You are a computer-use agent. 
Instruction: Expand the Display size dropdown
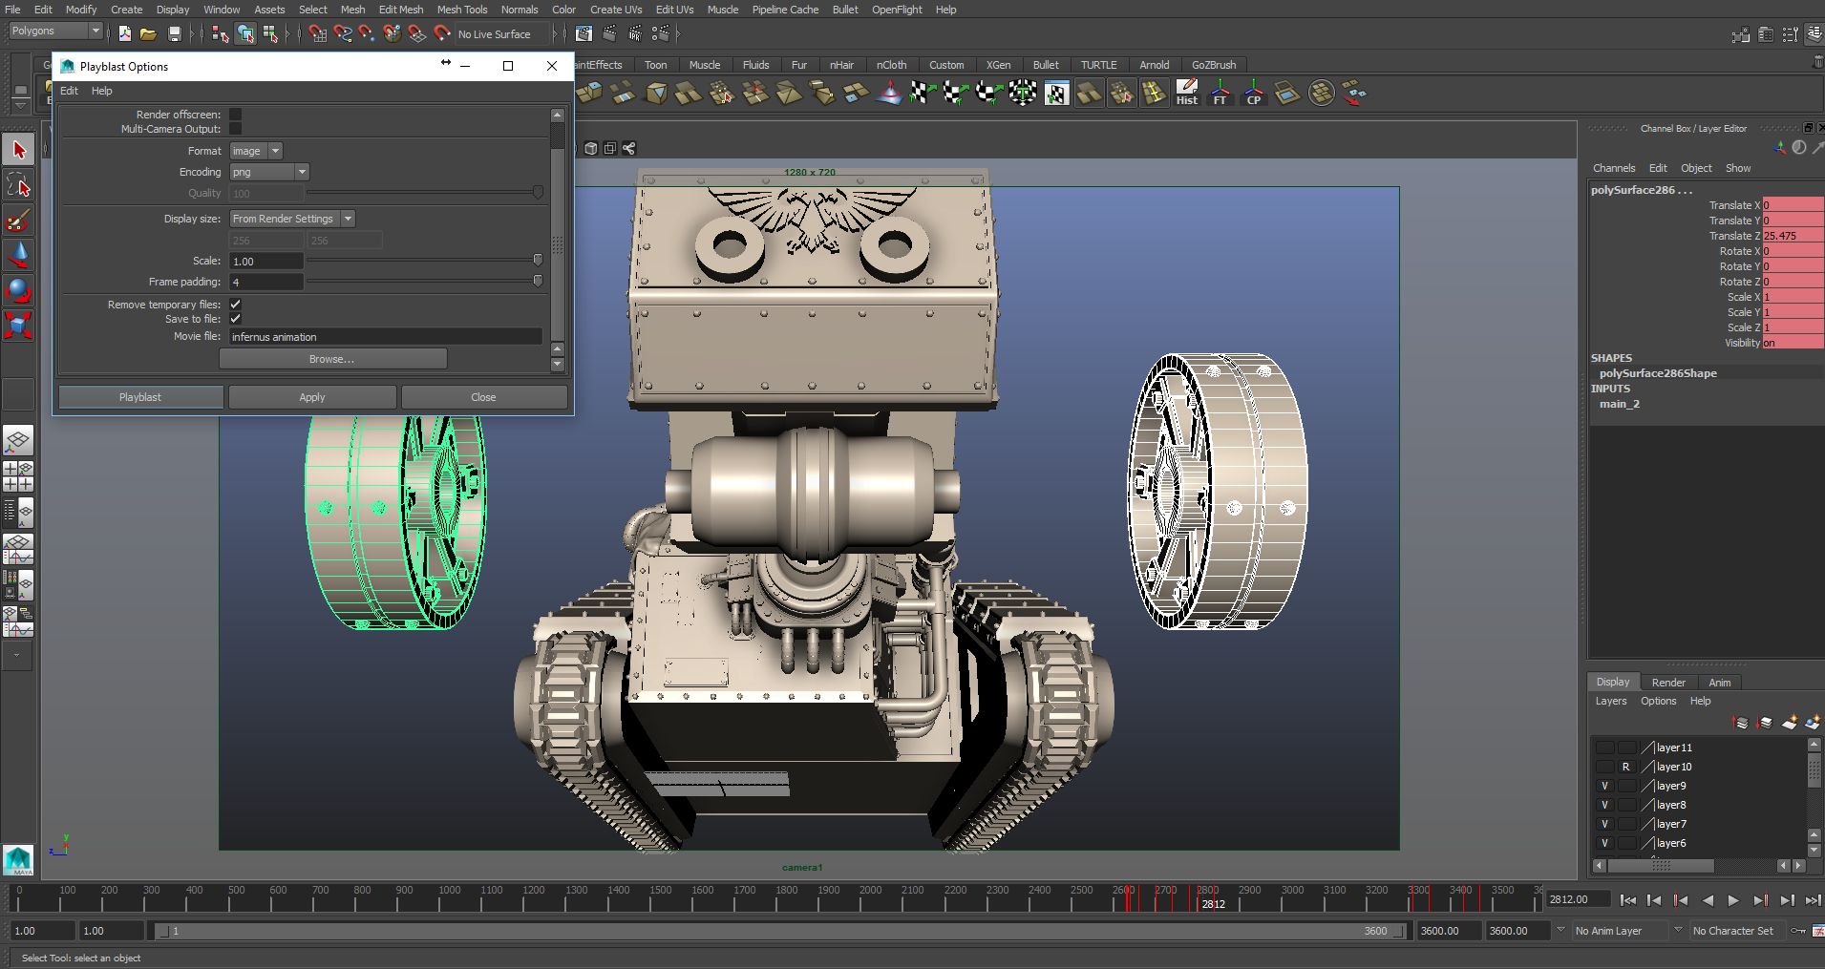(x=291, y=219)
